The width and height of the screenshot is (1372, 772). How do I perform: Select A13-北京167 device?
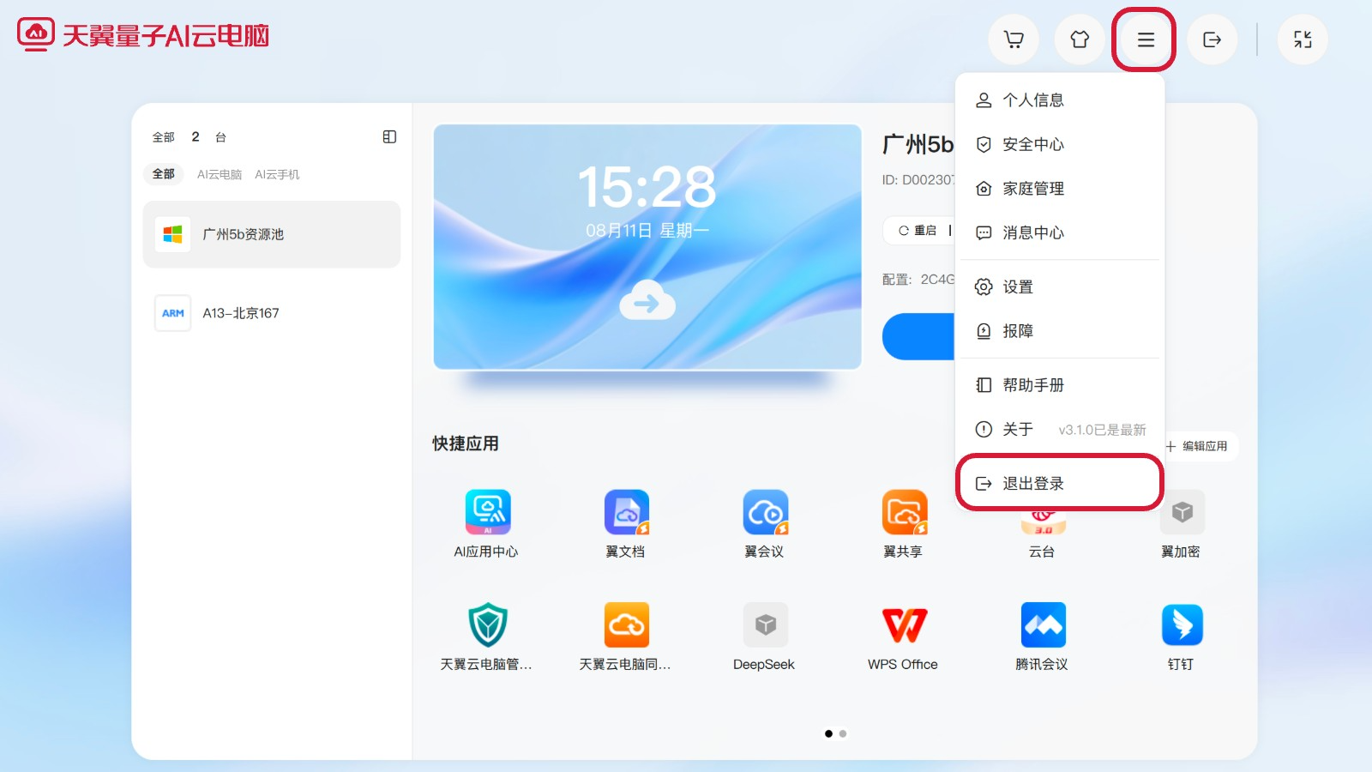pos(272,313)
